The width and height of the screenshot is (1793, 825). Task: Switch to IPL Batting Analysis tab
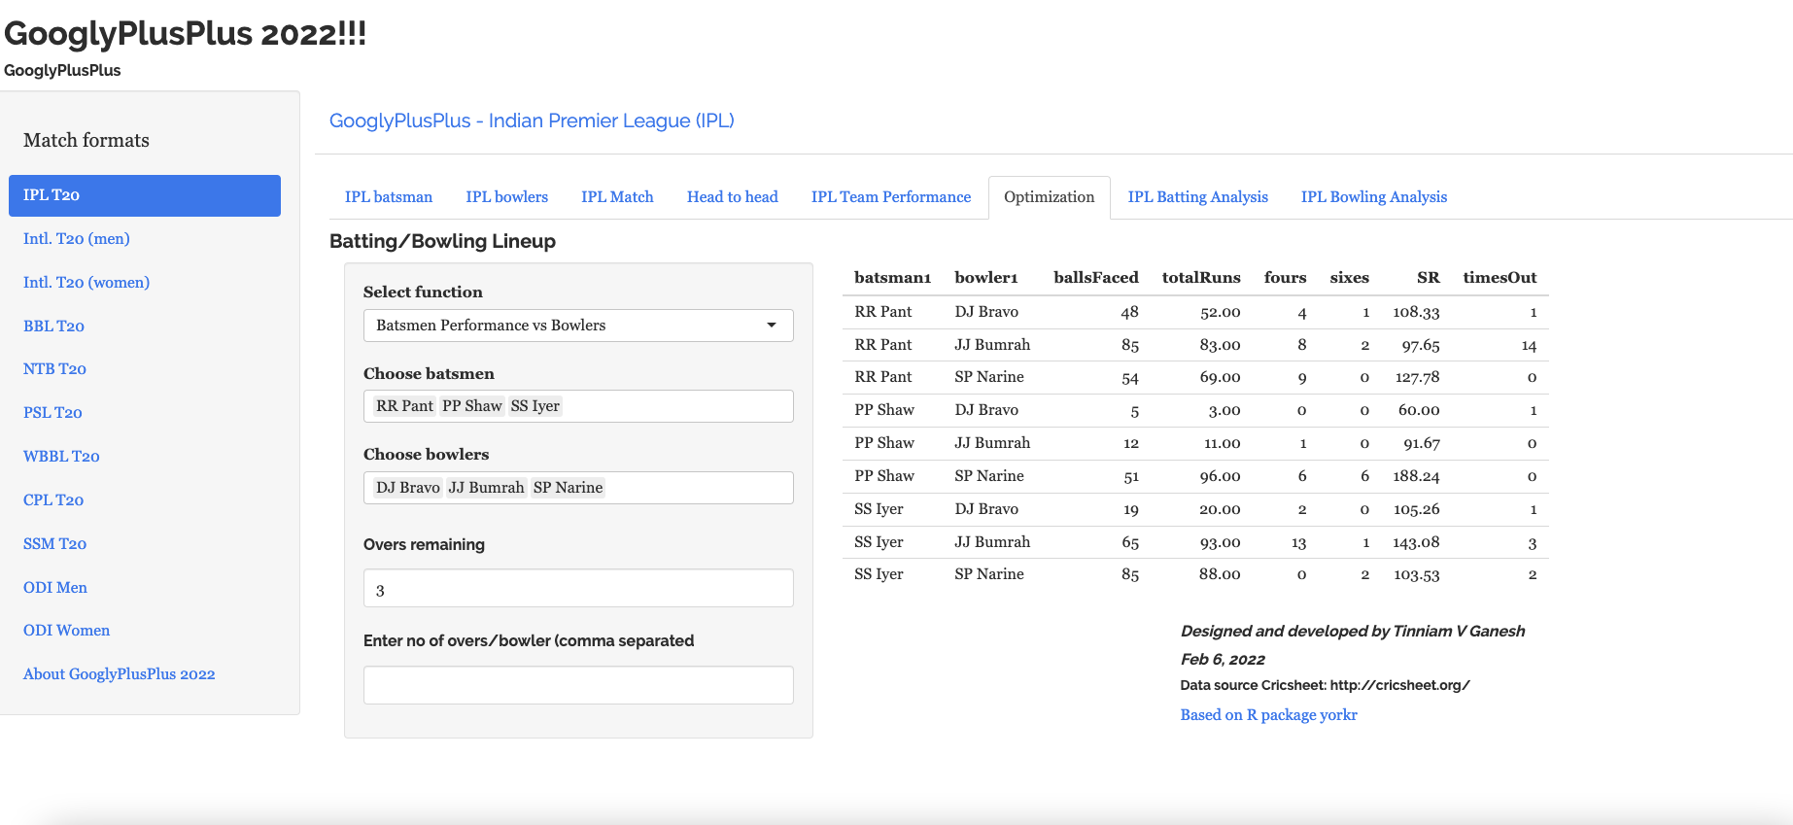click(x=1197, y=197)
